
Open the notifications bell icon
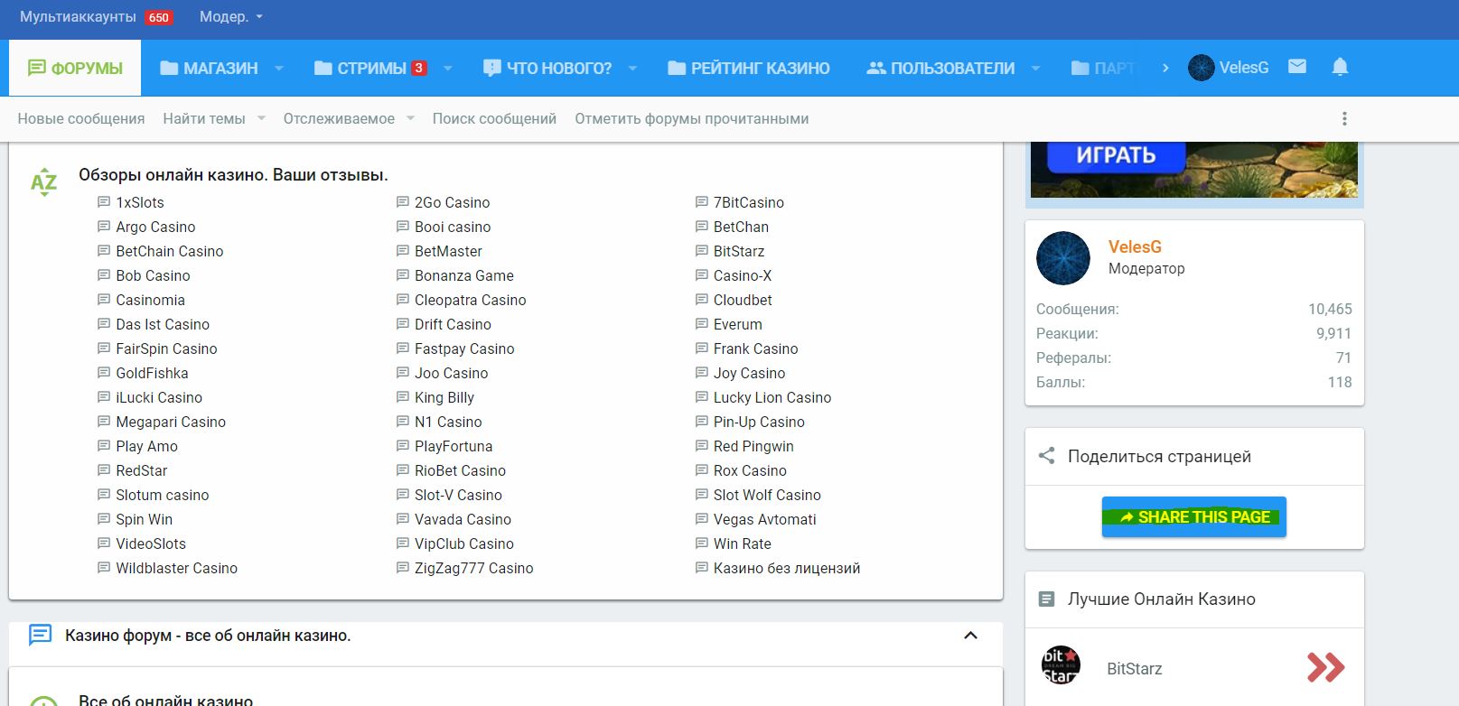(1340, 67)
